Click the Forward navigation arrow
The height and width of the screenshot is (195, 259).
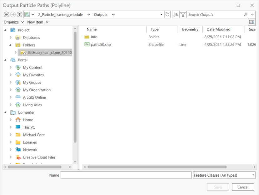tap(13, 15)
